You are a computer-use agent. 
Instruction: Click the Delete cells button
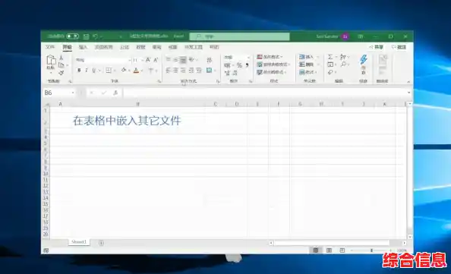pyautogui.click(x=307, y=65)
